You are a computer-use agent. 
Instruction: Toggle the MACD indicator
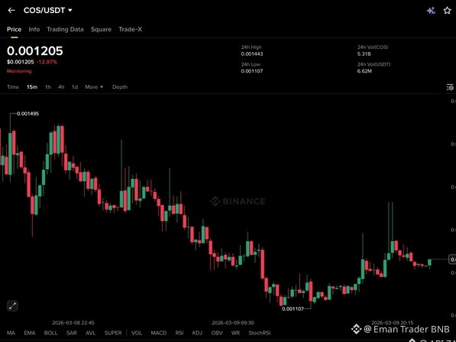tap(159, 333)
